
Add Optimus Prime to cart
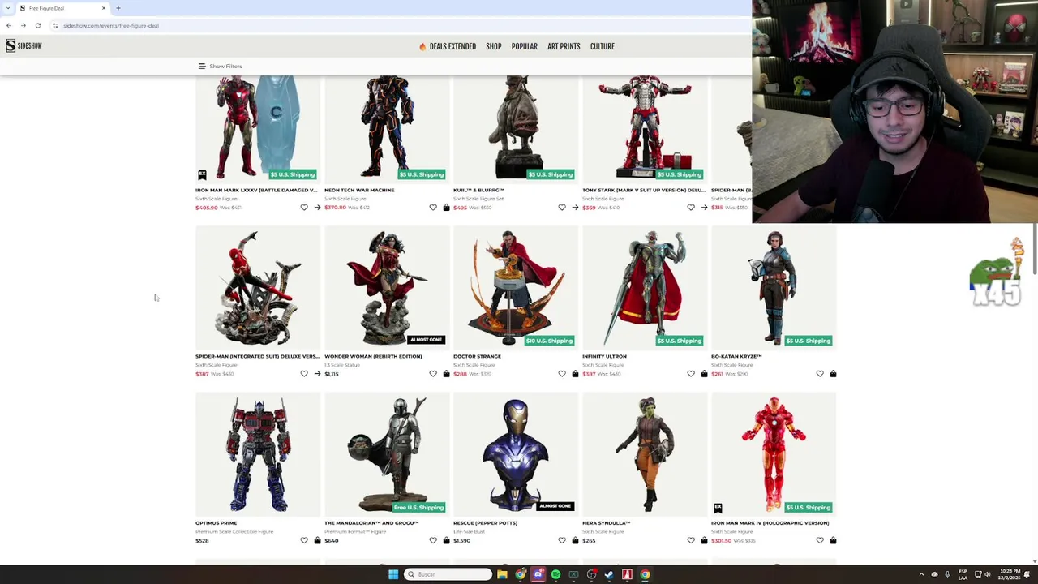[x=317, y=540]
